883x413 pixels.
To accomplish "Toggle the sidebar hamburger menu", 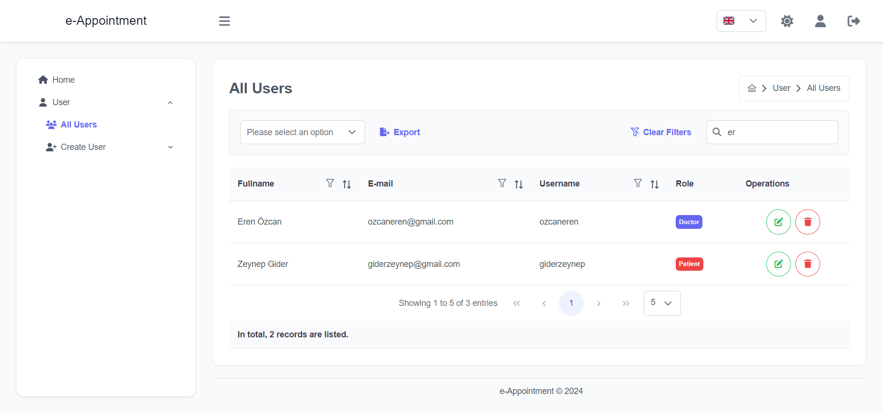I will click(224, 21).
